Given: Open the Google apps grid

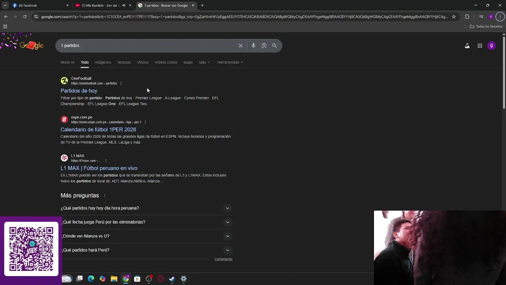Looking at the screenshot, I should point(480,46).
